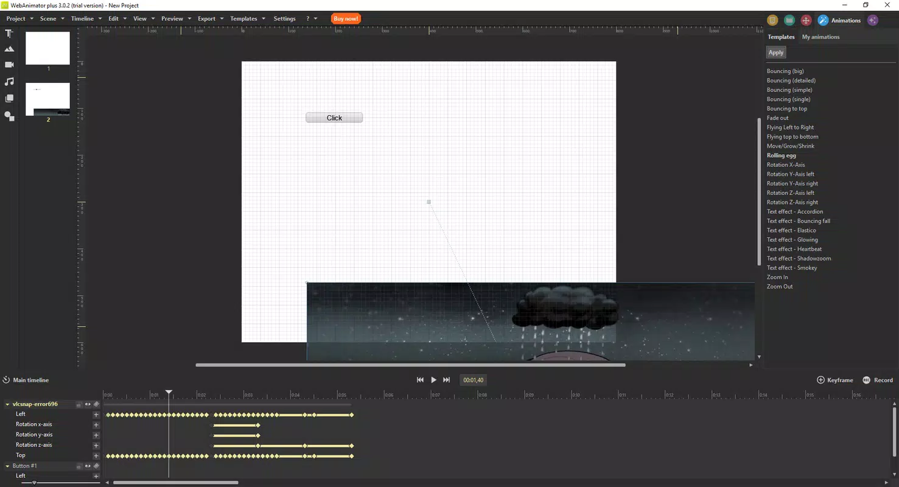Select the Video camera tool

pyautogui.click(x=9, y=65)
